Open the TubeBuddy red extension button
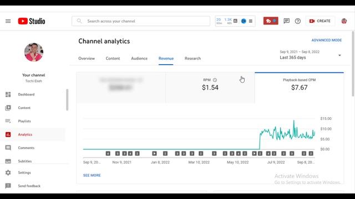Screen dimensions: 355x199 click(271, 21)
